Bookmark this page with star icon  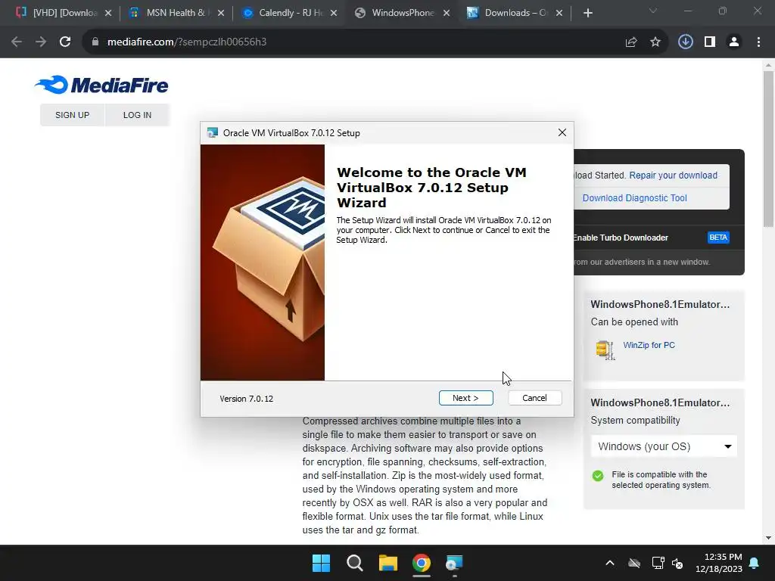[655, 42]
